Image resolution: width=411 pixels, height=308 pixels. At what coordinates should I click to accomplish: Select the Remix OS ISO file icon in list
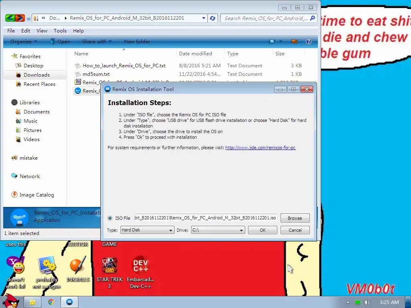point(78,82)
